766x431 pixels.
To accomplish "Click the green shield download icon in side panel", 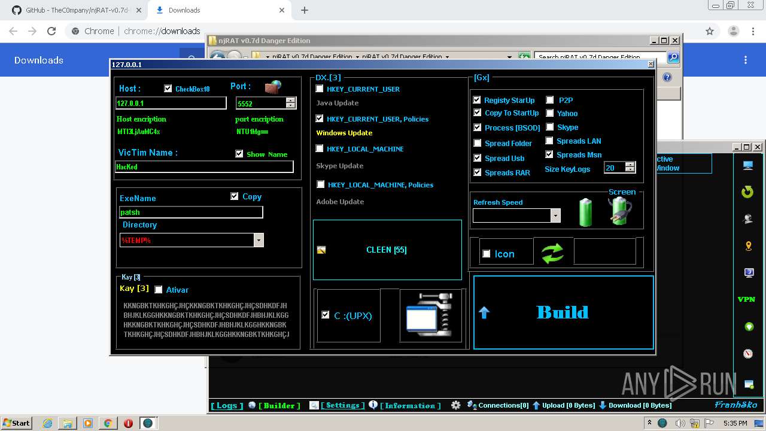I will pos(748,327).
